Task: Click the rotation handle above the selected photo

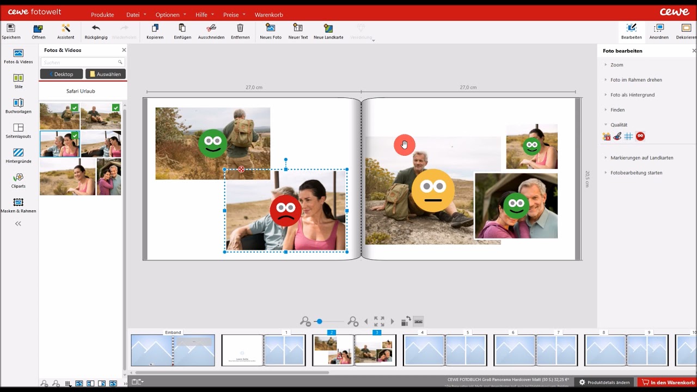Action: pos(286,160)
